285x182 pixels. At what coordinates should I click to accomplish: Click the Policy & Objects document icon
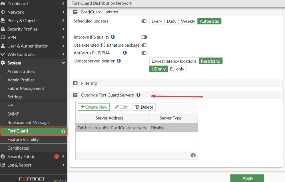click(x=3, y=20)
